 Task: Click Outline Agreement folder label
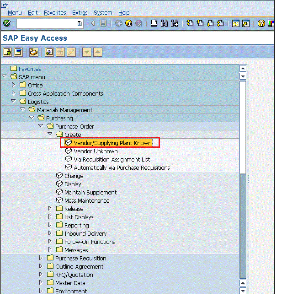(x=79, y=267)
